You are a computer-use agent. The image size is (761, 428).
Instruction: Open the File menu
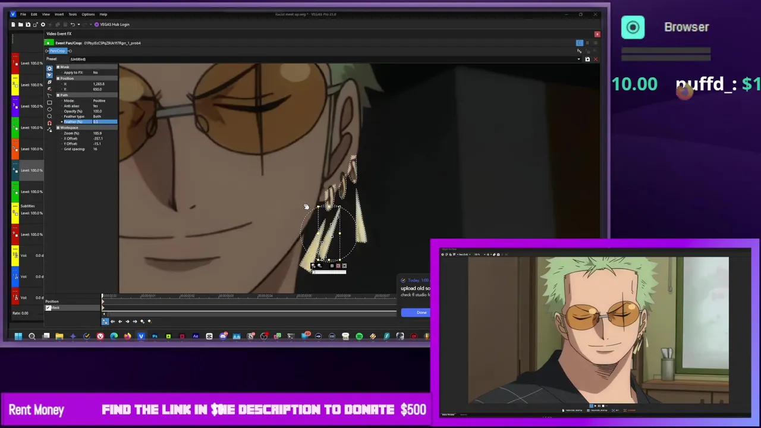point(23,14)
